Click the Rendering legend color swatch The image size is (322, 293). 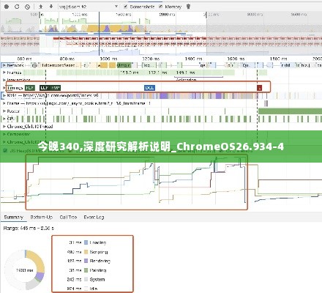pyautogui.click(x=86, y=261)
